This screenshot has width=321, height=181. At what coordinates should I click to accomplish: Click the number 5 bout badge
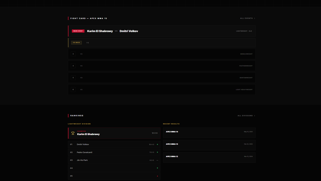tap(73, 78)
